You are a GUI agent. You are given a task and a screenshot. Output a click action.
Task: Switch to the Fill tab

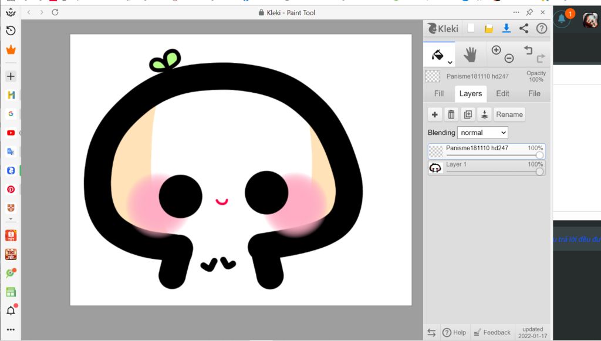[439, 93]
